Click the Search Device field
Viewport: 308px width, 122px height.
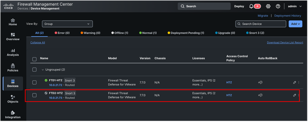261,24
